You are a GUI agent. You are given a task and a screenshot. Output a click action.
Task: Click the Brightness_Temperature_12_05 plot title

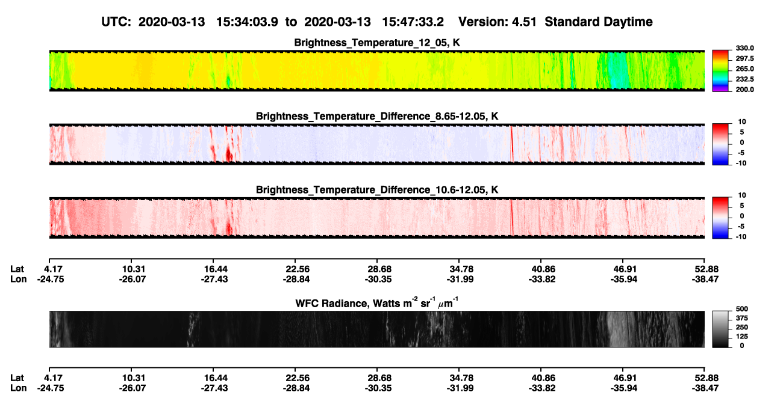point(377,43)
